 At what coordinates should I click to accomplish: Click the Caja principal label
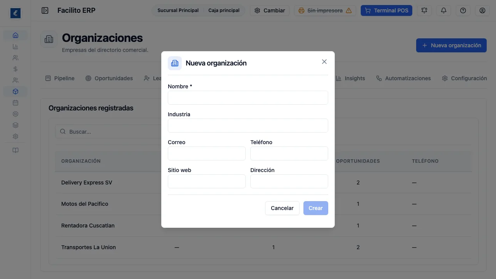pos(224,10)
